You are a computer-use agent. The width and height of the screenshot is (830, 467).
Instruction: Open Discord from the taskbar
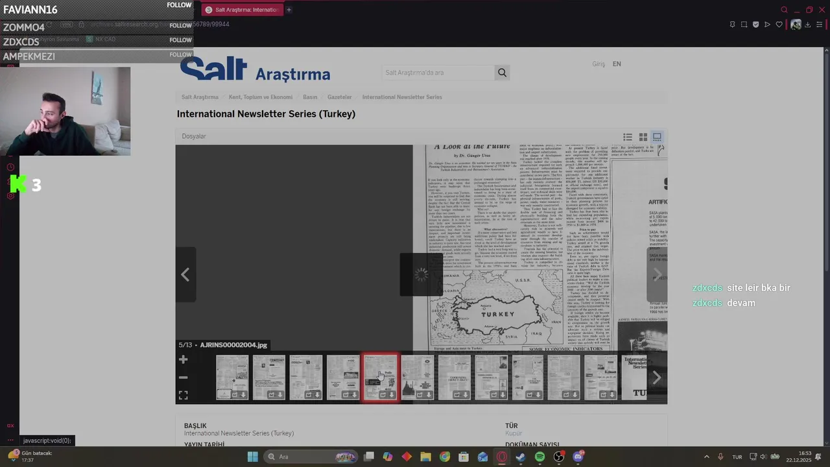578,457
